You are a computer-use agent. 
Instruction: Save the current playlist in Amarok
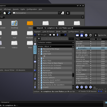[x=82, y=35]
